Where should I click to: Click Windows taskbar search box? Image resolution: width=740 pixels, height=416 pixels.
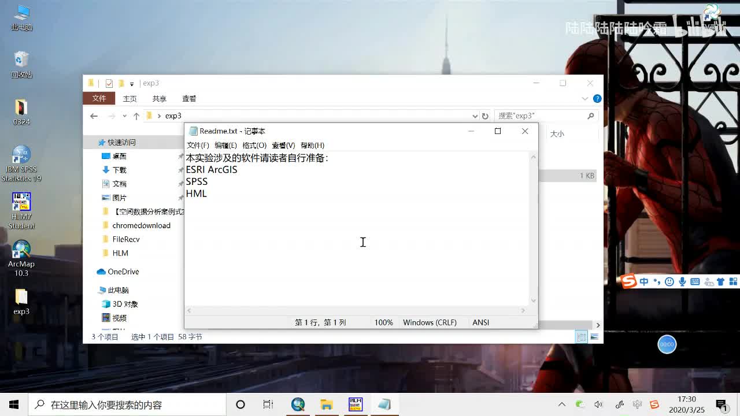127,404
